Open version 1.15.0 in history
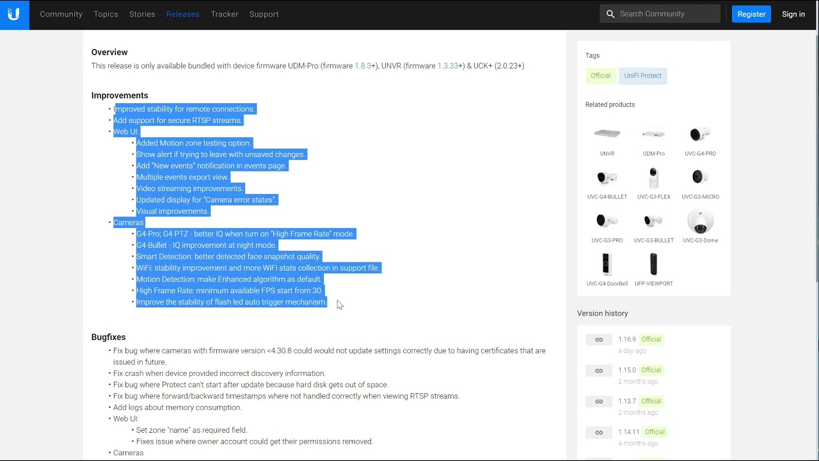The height and width of the screenshot is (461, 819). pos(627,370)
